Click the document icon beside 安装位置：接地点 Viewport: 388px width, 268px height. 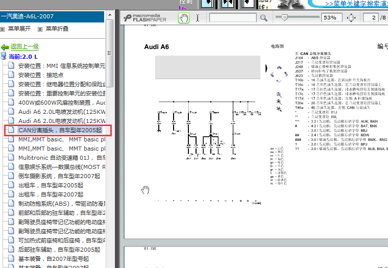click(11, 75)
